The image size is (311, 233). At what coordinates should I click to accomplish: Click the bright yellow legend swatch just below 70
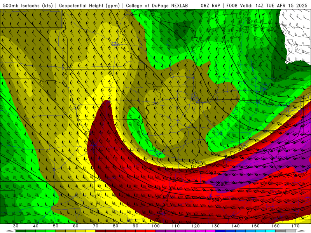coord(91,231)
